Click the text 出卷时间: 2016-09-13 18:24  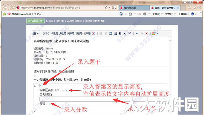coord(49,59)
